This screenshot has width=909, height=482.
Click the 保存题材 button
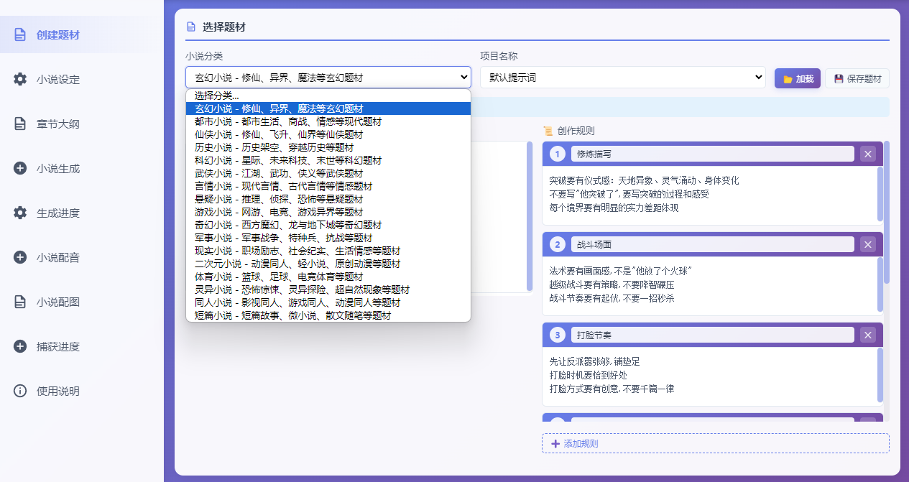(857, 79)
